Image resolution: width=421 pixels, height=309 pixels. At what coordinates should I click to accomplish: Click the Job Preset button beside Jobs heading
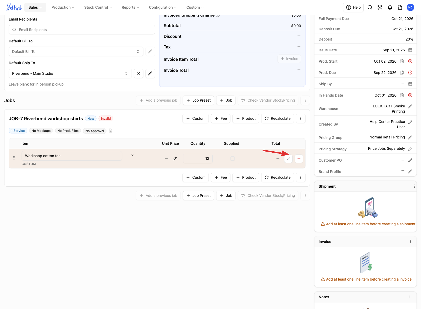[198, 100]
